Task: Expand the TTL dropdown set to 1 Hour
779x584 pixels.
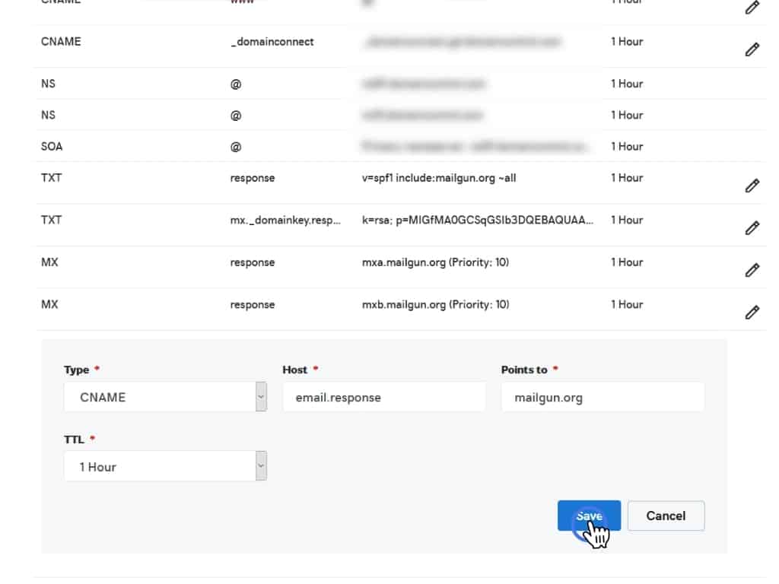Action: tap(165, 466)
